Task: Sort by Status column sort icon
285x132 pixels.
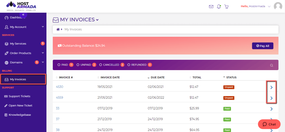Action: pyautogui.click(x=224, y=77)
